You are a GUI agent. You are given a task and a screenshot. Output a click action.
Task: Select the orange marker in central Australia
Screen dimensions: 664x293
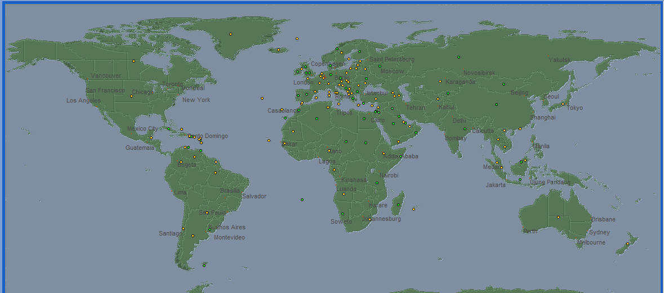(558, 217)
